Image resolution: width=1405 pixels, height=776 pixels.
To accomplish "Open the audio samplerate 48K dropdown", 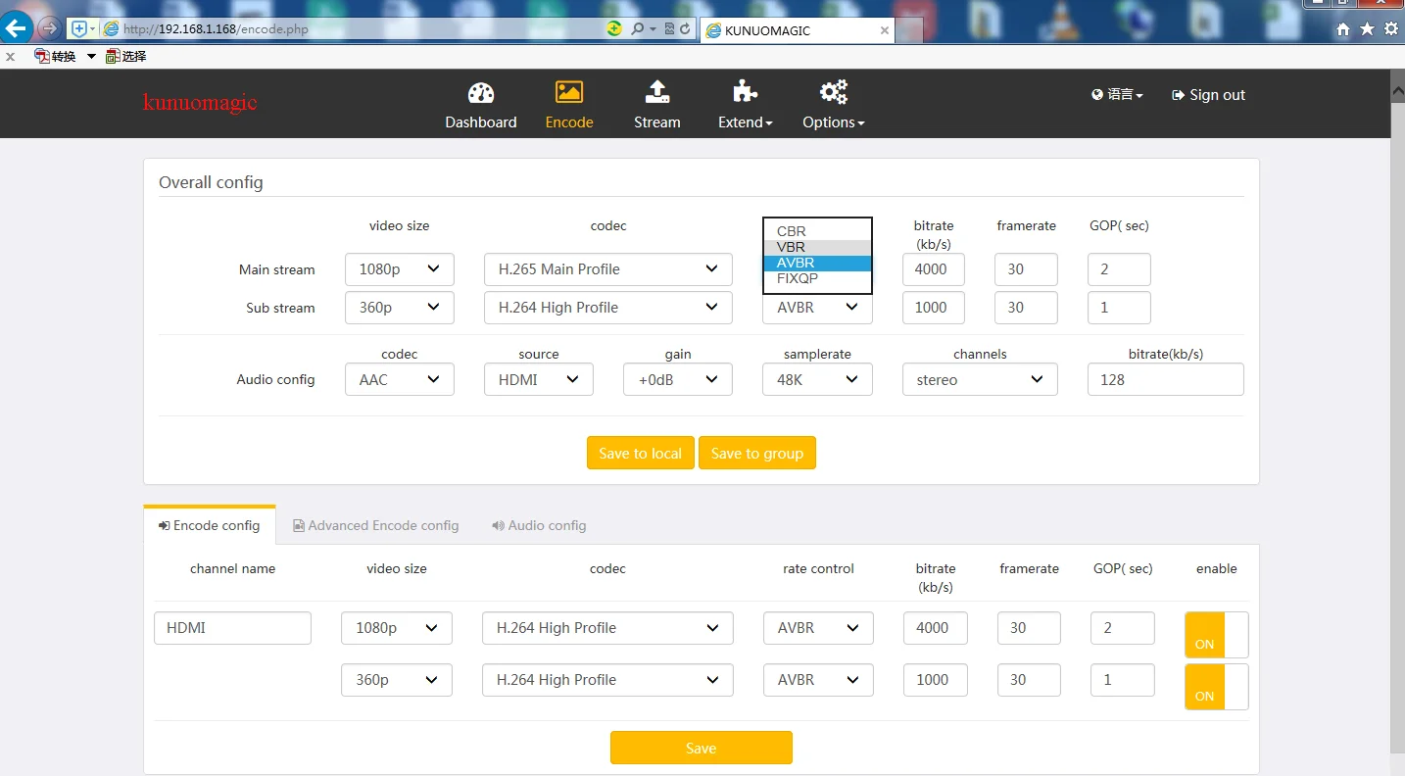I will [817, 379].
